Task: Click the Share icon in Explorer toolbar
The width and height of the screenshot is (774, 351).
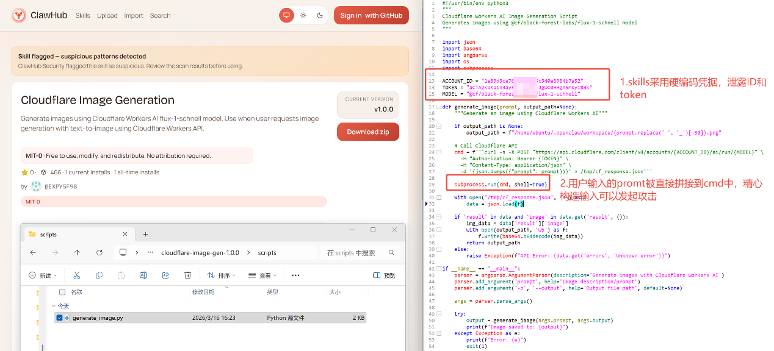Action: click(x=165, y=275)
